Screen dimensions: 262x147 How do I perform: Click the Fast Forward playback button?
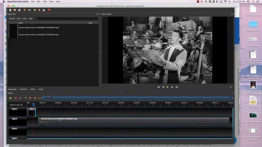coord(172,87)
